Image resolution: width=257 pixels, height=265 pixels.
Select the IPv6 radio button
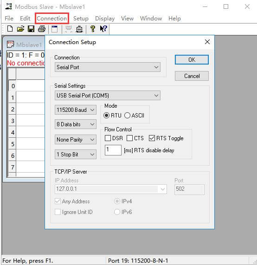[x=117, y=212]
